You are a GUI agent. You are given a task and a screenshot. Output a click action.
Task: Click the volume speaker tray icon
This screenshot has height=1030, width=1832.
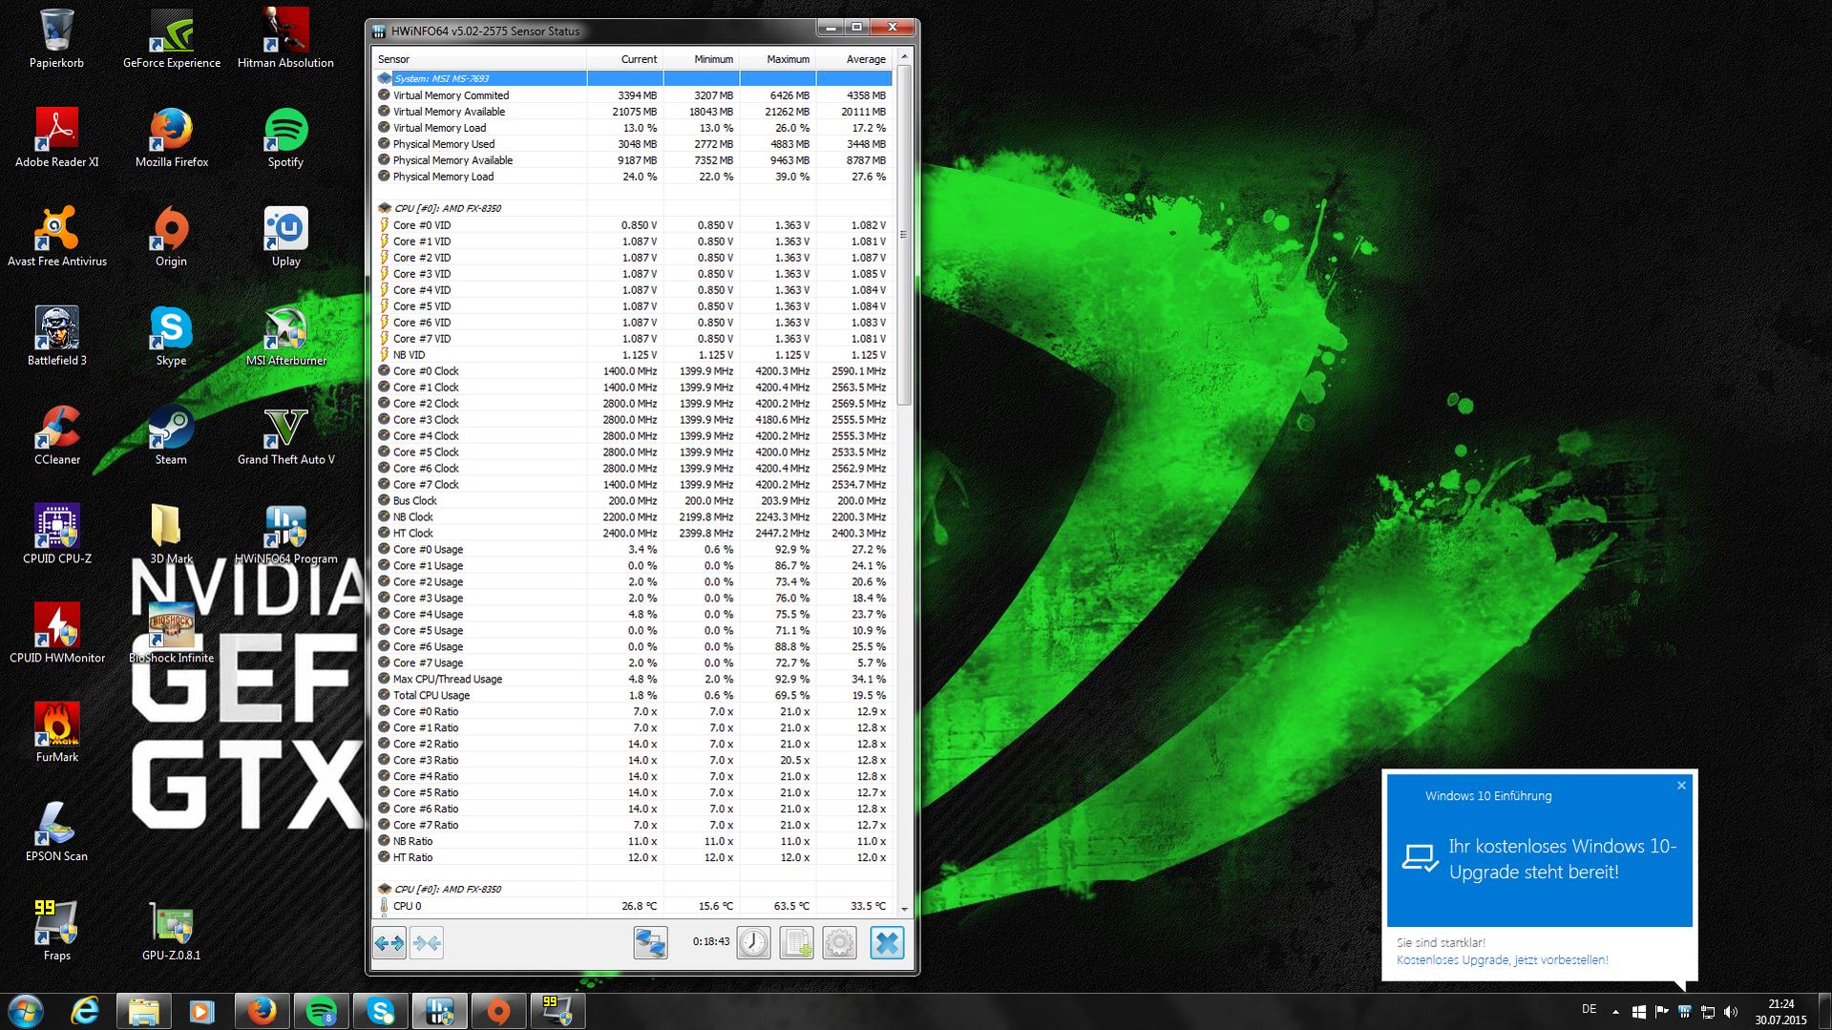(x=1731, y=1012)
